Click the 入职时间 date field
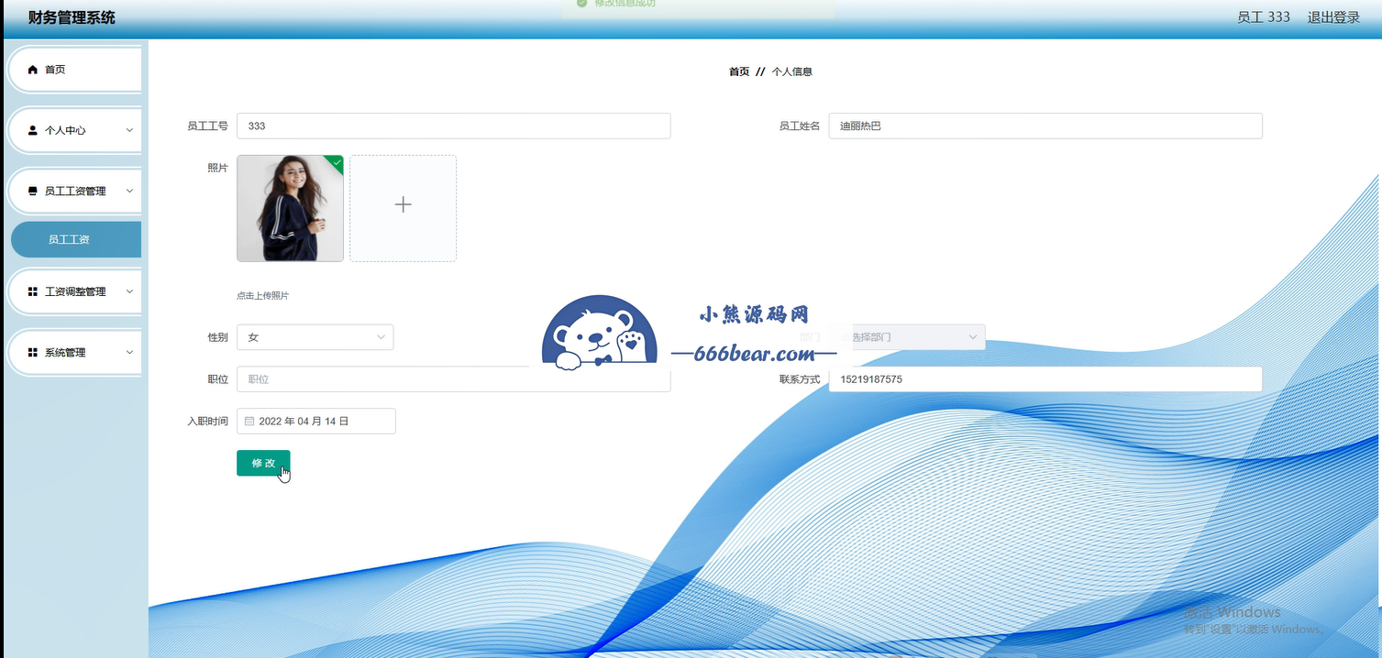This screenshot has height=658, width=1382. tap(316, 421)
